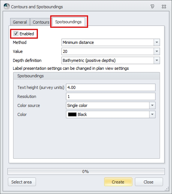Image resolution: width=172 pixels, height=194 pixels.
Task: Open the Value dropdown arrow
Action: (157, 51)
